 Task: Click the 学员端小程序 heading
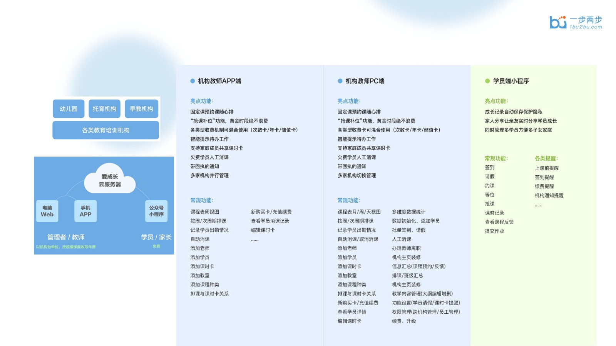tap(511, 81)
